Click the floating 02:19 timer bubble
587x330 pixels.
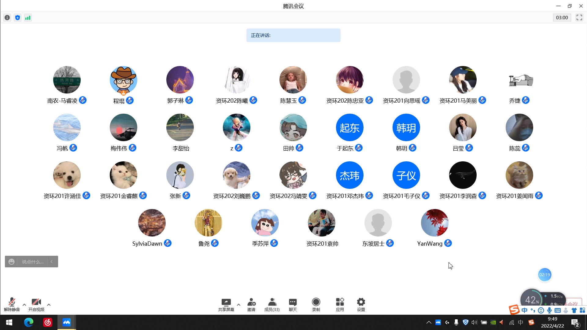click(x=545, y=275)
